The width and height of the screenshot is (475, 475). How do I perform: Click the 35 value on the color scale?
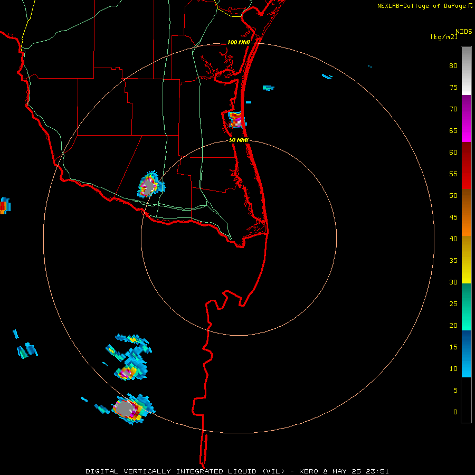point(453,261)
